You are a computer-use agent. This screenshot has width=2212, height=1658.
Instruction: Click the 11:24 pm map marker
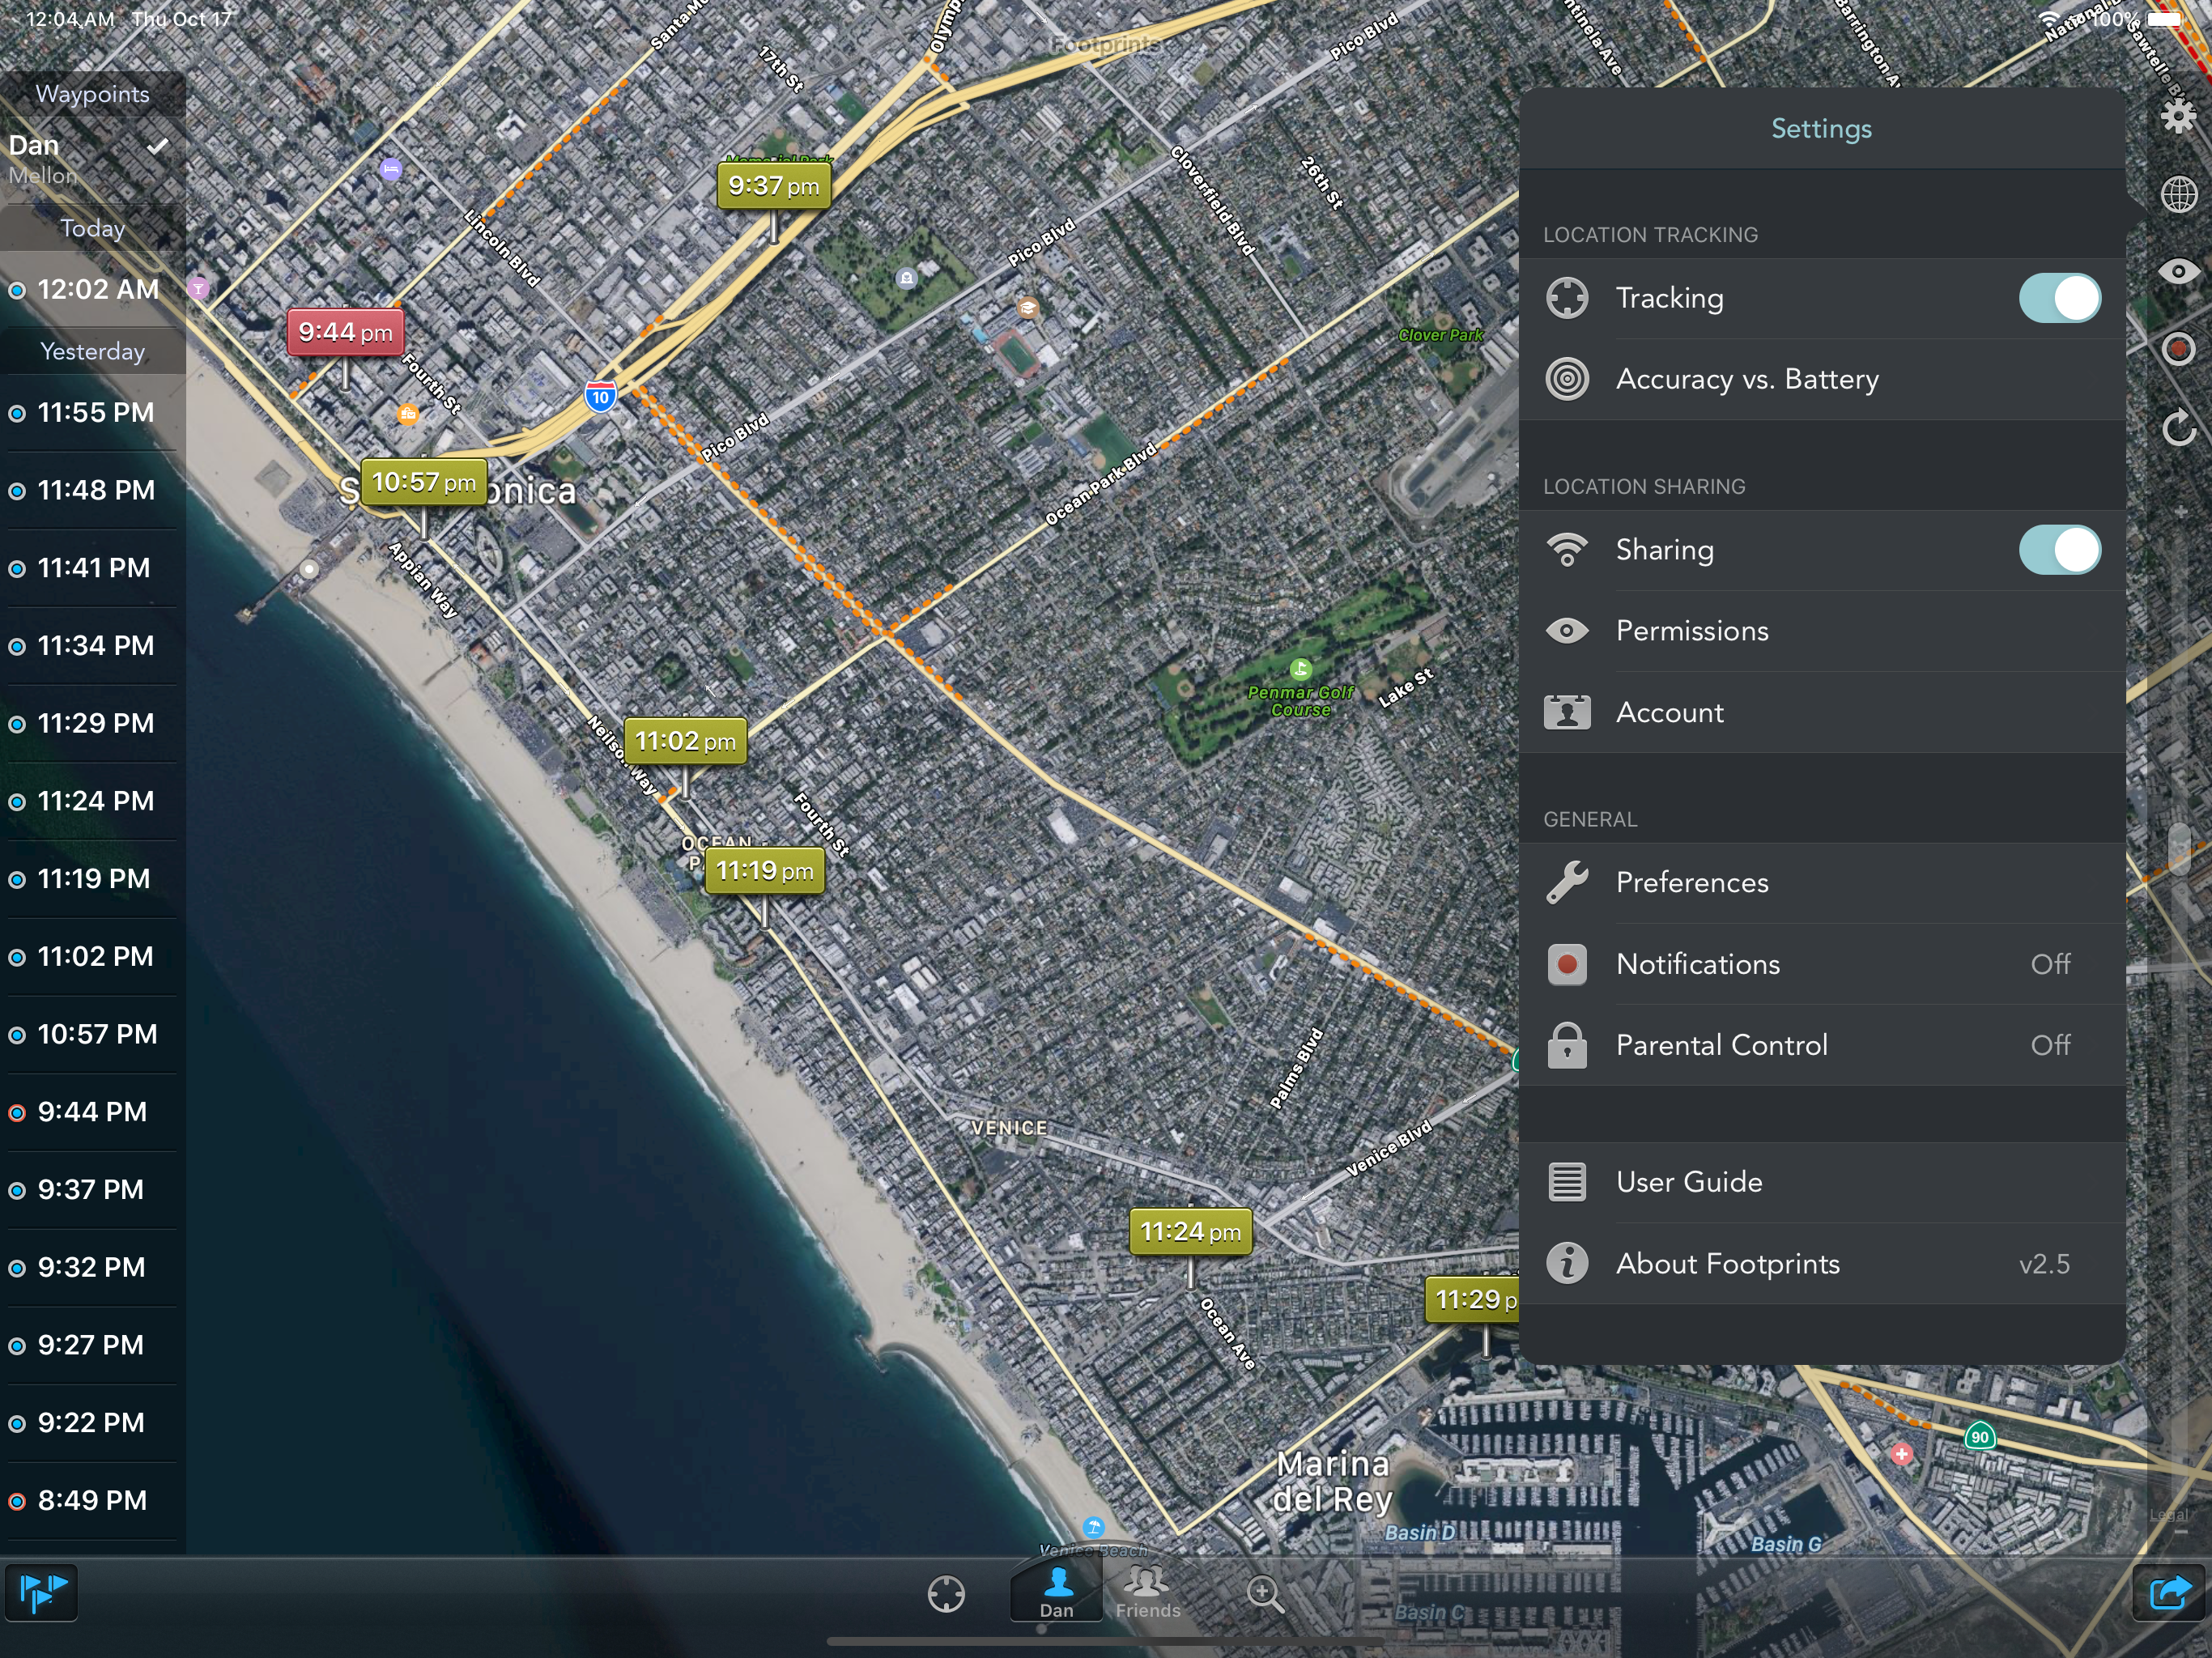click(x=1190, y=1232)
